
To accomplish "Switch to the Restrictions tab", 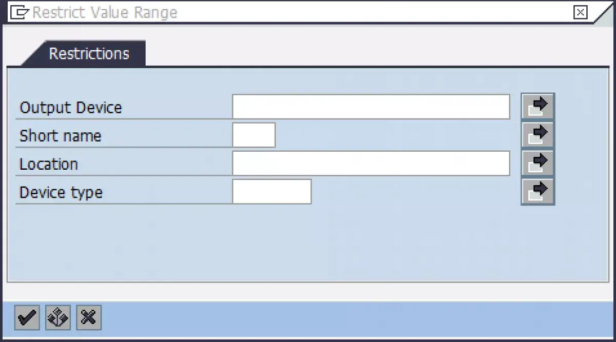I will click(x=89, y=53).
